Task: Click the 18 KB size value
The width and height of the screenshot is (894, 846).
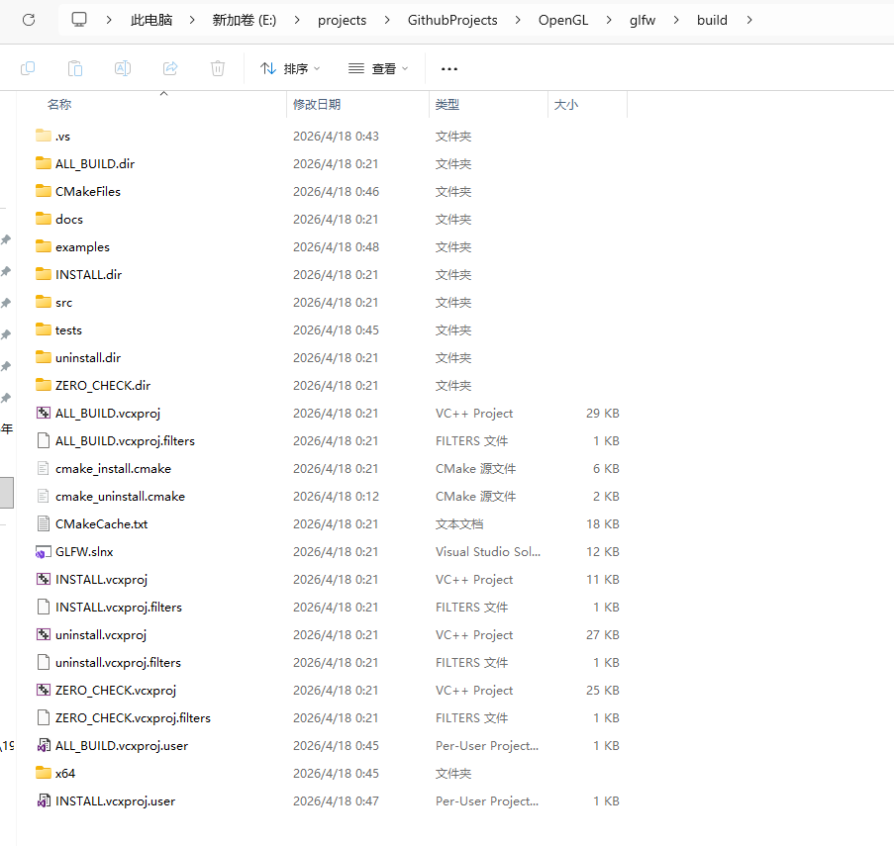Action: (x=603, y=523)
